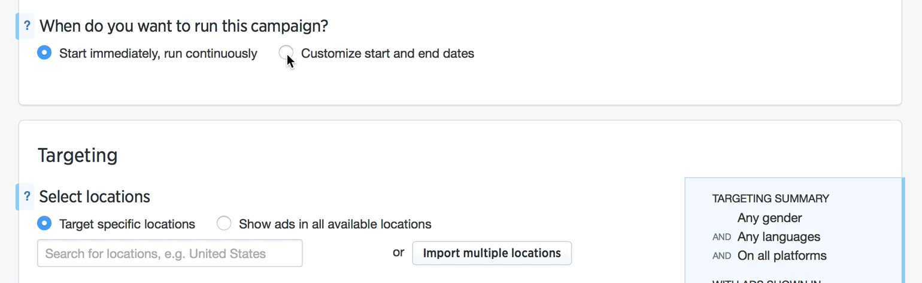
Task: Focus the Search for locations field
Action: (x=170, y=253)
